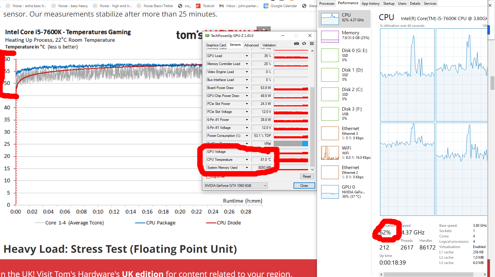Viewport: 495px width, 277px height.
Task: Click the Reset button in GPU-Z
Action: click(x=307, y=176)
